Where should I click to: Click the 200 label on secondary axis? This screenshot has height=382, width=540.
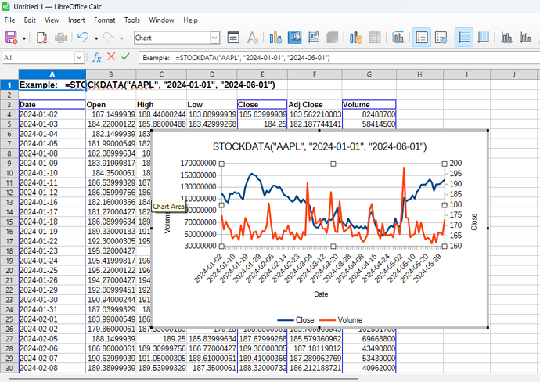coord(455,164)
